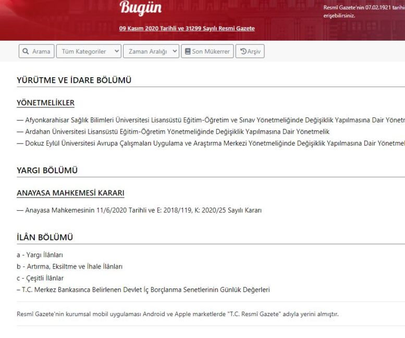This screenshot has height=338, width=405.
Task: Open Artırma, Eksiltme ve İhale İlânları link
Action: pyautogui.click(x=69, y=267)
